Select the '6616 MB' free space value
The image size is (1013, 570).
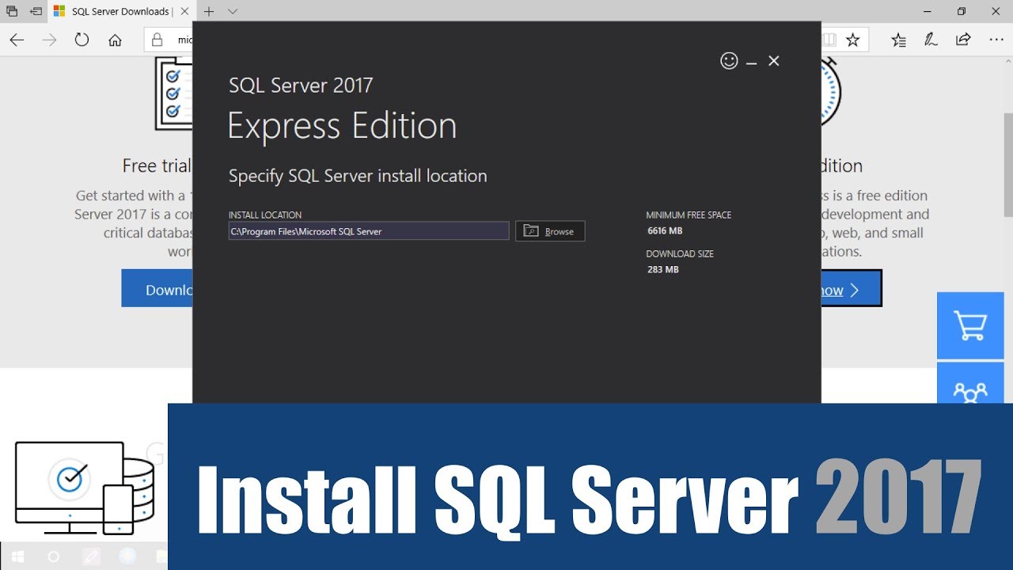pos(665,231)
